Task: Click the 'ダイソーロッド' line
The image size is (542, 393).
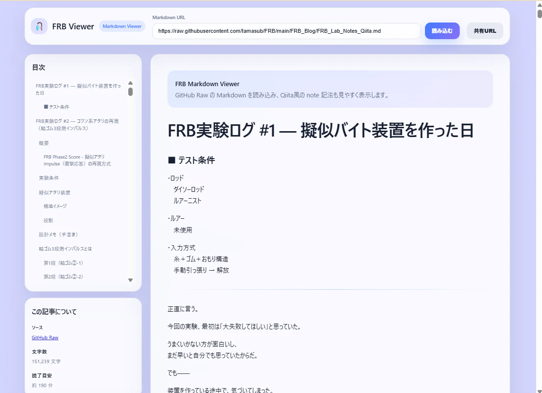Action: click(189, 189)
